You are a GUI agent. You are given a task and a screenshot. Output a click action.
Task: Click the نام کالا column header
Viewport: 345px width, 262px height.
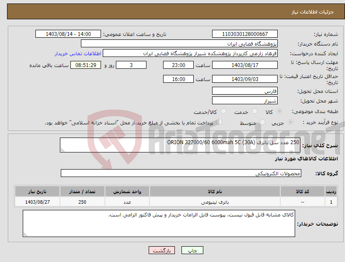tap(215, 191)
